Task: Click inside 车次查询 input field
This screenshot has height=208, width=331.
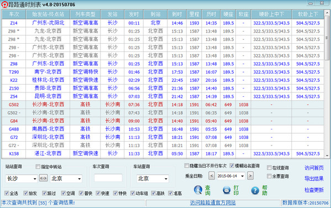Action: point(108,178)
